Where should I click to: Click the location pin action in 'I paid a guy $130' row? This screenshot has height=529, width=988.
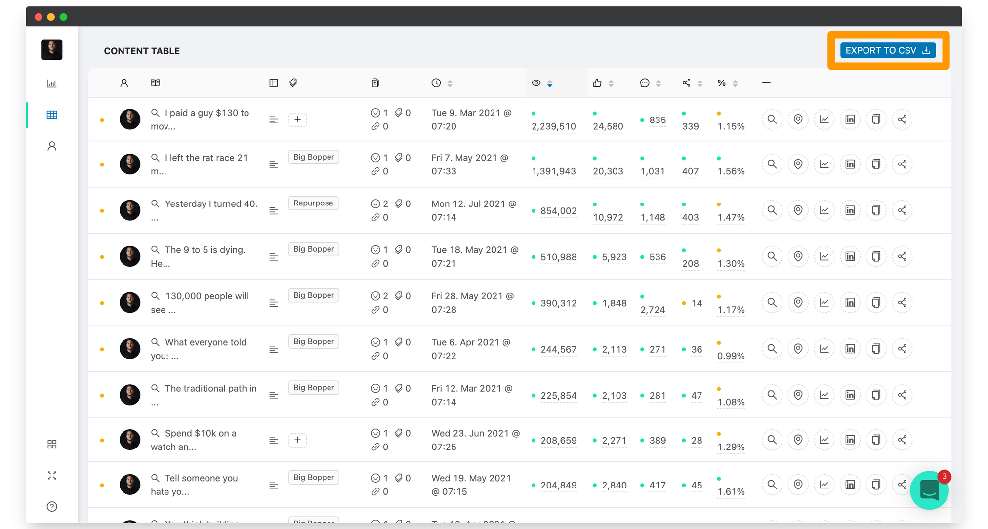(x=798, y=119)
